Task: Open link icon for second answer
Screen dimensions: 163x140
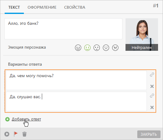Action: click(x=152, y=96)
